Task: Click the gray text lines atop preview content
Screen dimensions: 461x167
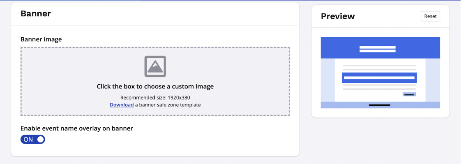Action: 379,68
